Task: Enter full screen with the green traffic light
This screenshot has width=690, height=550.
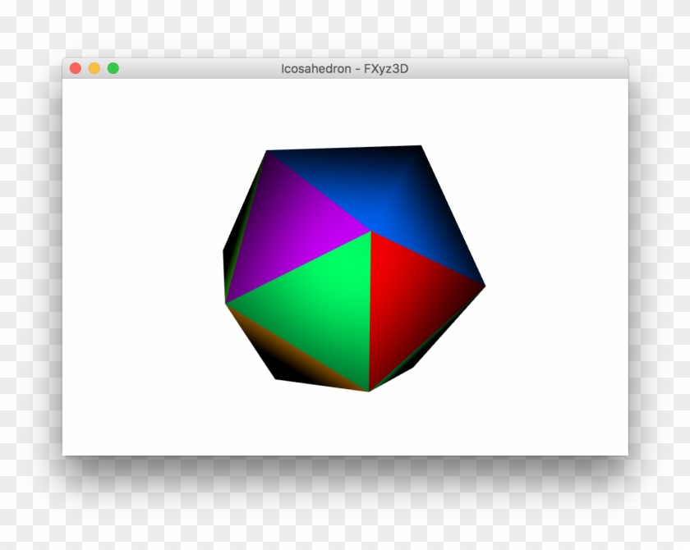Action: click(112, 70)
